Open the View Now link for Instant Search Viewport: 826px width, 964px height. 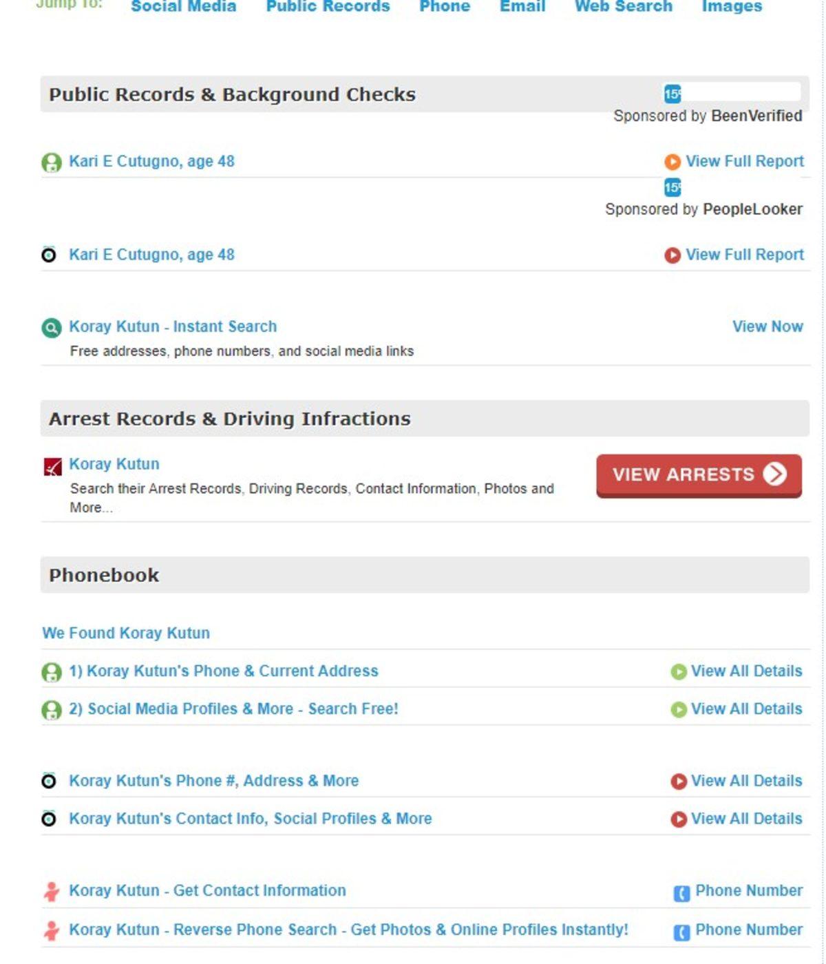[767, 326]
